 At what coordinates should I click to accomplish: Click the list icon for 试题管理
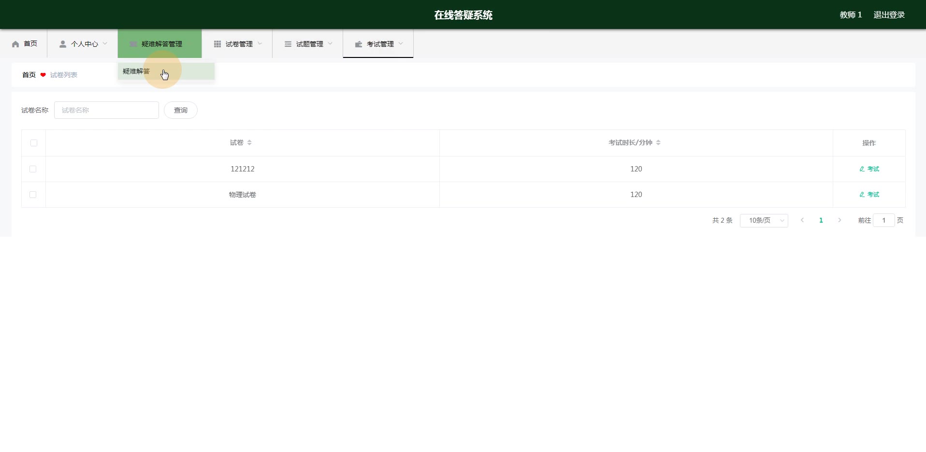pyautogui.click(x=288, y=44)
